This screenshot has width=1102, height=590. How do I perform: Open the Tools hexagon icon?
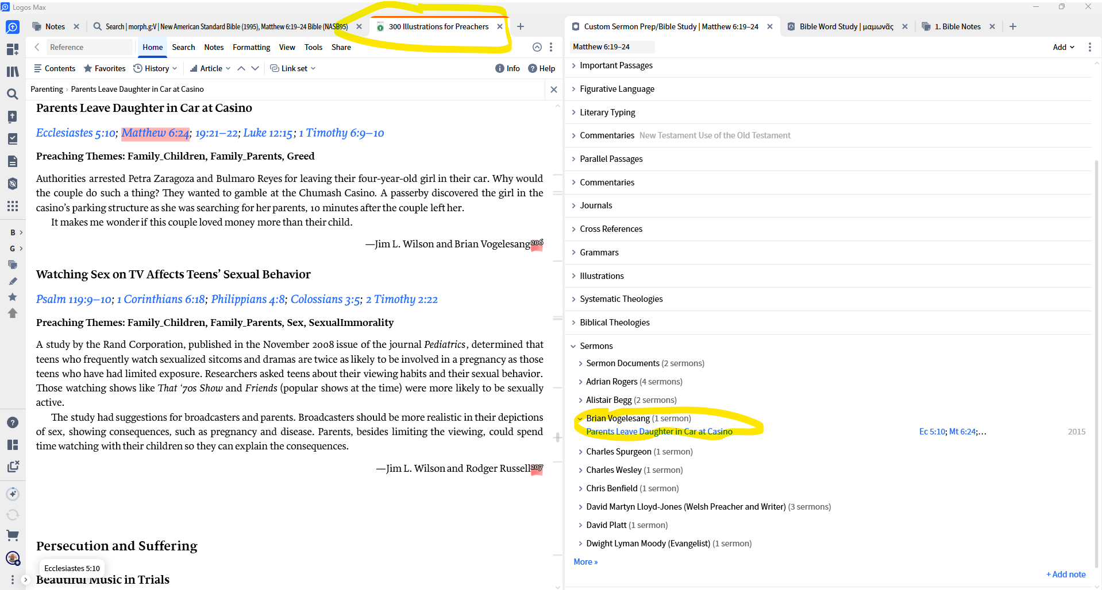click(x=12, y=184)
